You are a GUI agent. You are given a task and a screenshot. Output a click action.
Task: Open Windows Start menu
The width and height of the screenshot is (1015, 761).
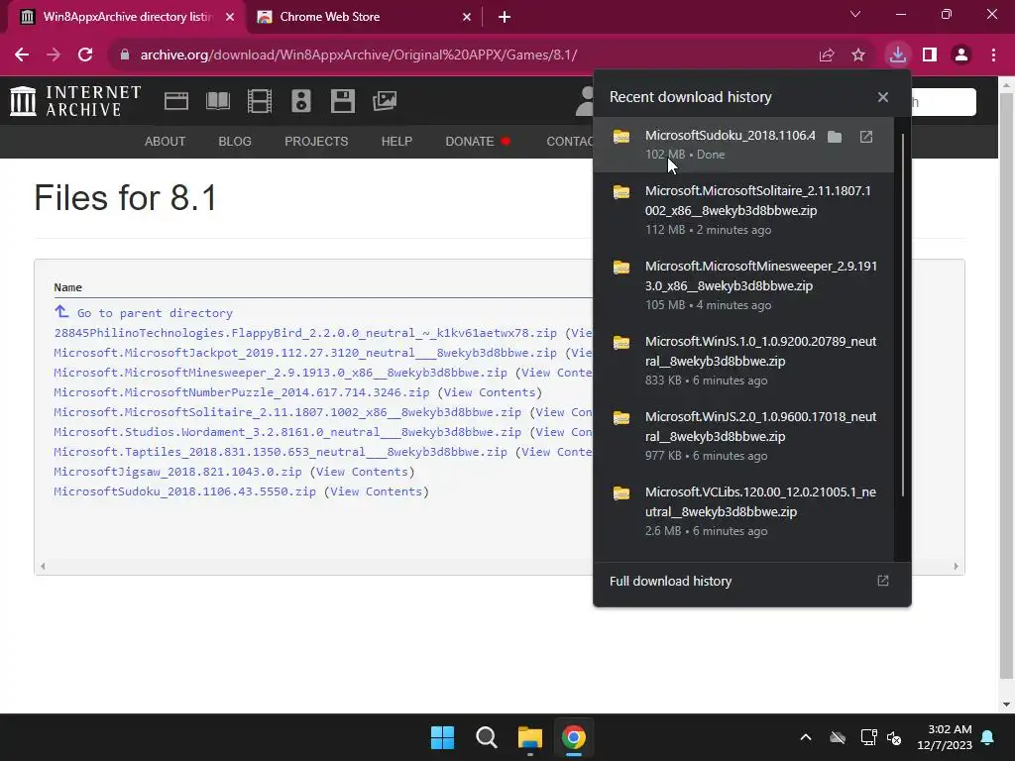[x=443, y=737]
